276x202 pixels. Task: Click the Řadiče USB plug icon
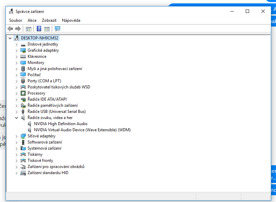(23, 112)
